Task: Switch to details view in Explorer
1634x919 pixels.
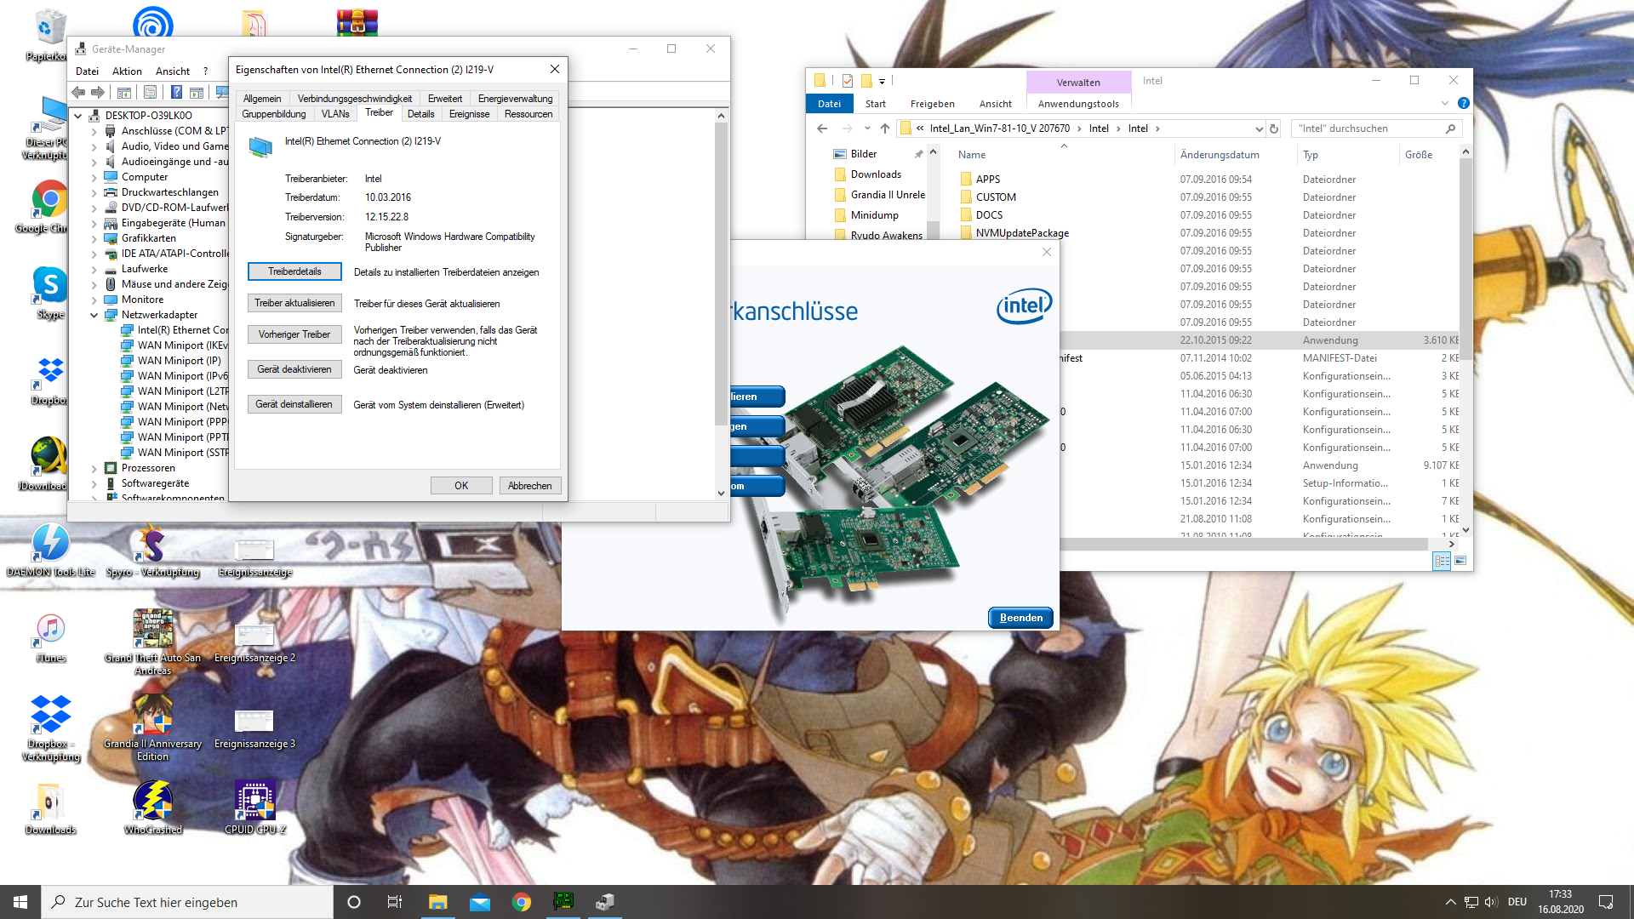Action: 1442,561
